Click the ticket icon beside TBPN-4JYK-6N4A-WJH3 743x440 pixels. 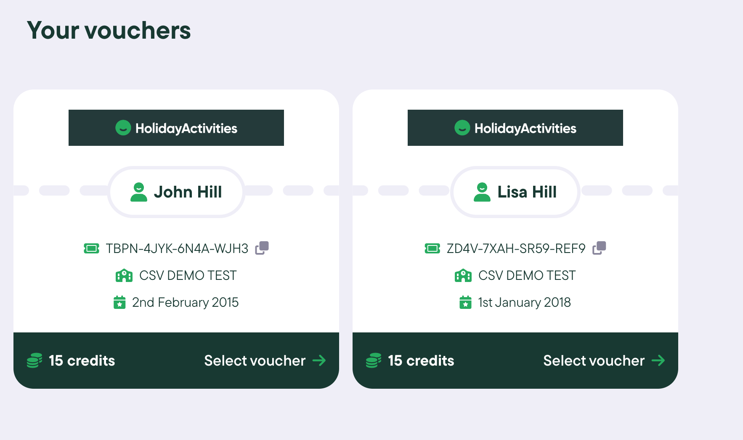(x=91, y=248)
